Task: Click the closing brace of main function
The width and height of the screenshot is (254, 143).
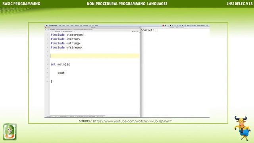Action: point(51,81)
